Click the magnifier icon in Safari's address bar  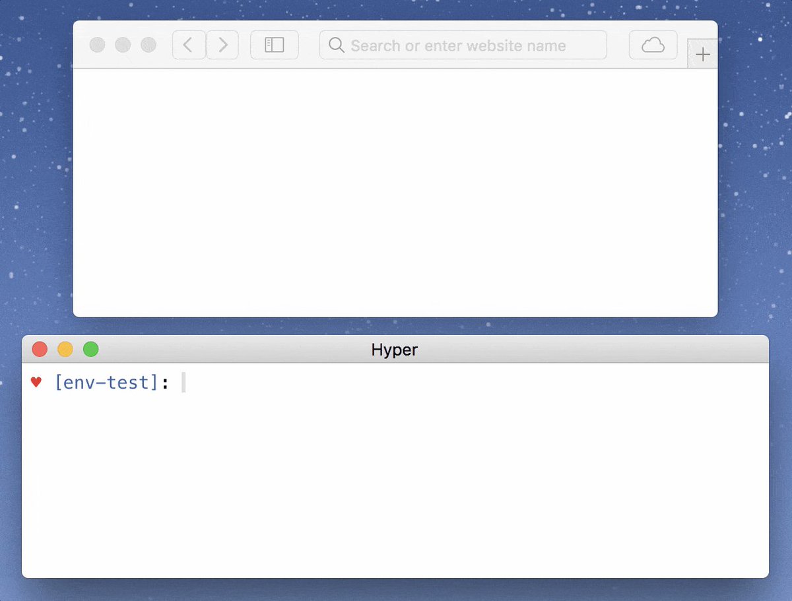[x=337, y=46]
